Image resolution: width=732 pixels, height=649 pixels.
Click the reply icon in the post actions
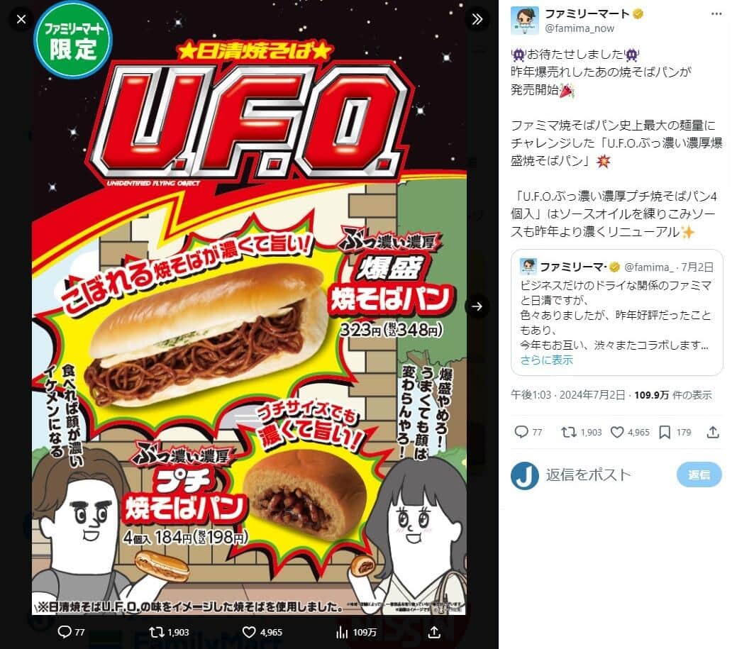[521, 432]
